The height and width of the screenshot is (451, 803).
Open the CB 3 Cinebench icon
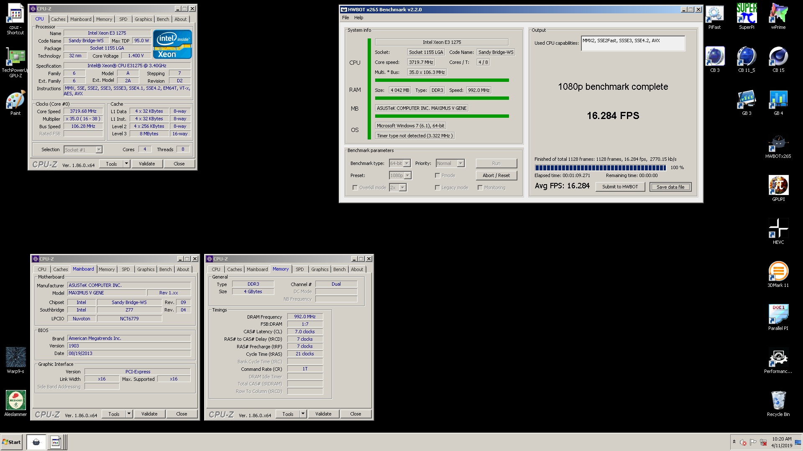coord(715,60)
